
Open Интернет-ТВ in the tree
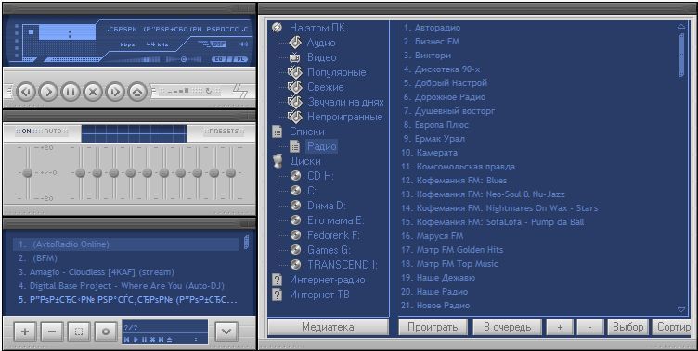click(319, 295)
